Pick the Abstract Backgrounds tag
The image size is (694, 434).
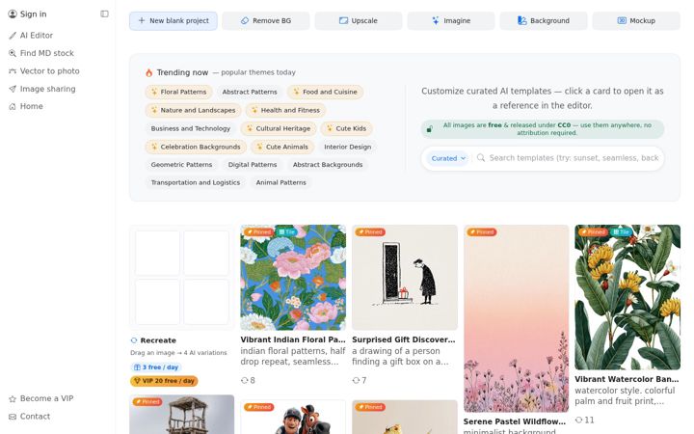(328, 165)
